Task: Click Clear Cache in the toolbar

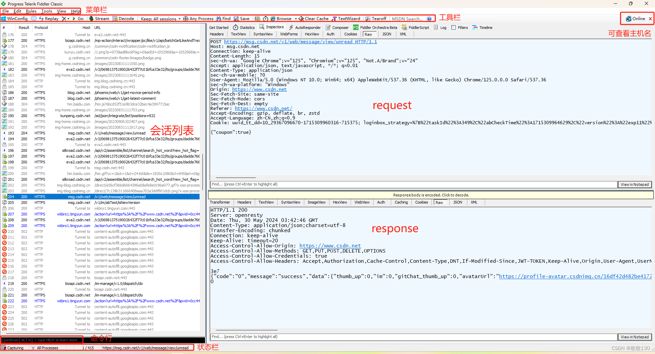Action: [x=314, y=19]
